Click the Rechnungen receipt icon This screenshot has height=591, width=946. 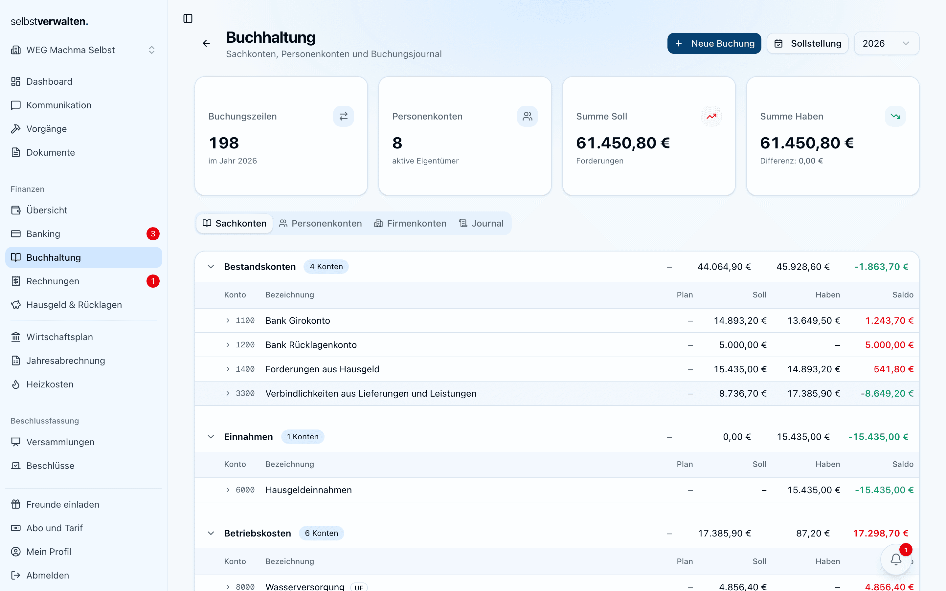(16, 281)
